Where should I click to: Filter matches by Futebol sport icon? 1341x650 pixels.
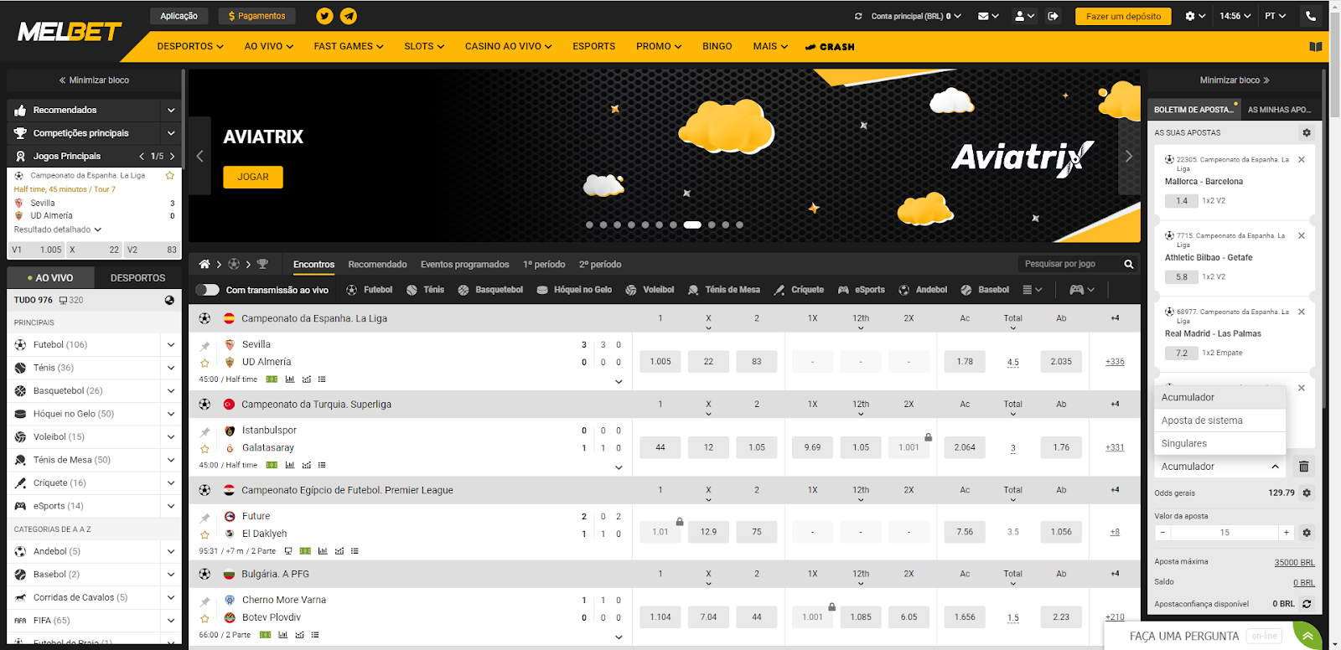coord(352,290)
